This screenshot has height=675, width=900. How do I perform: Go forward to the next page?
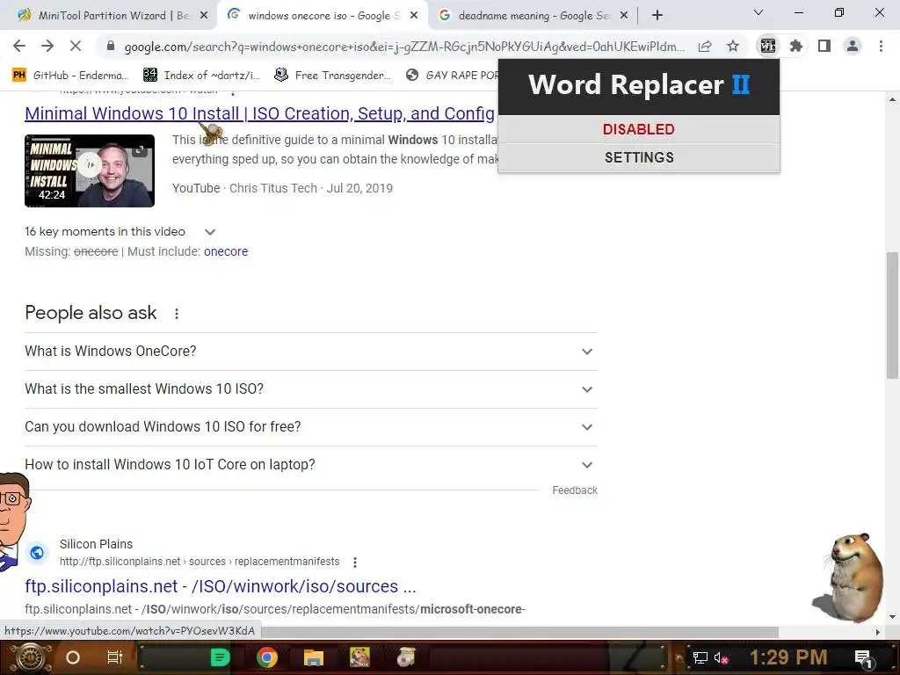47,46
